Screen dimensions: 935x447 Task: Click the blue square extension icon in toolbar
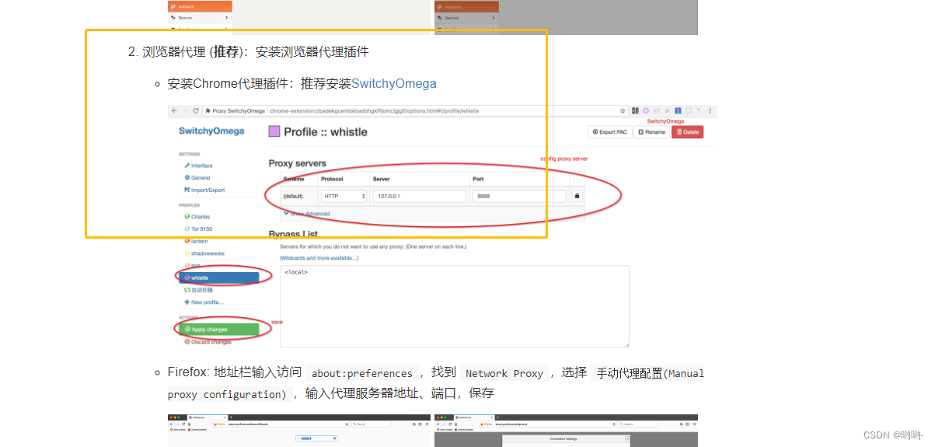click(x=679, y=111)
